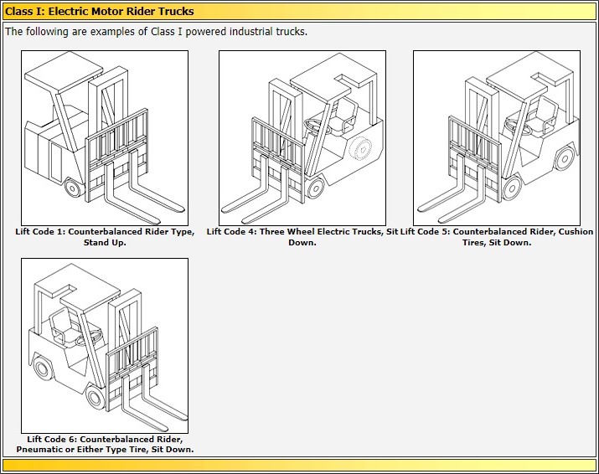Click the forks on the Lift Code 1 truck
This screenshot has height=474, width=599.
point(147,197)
